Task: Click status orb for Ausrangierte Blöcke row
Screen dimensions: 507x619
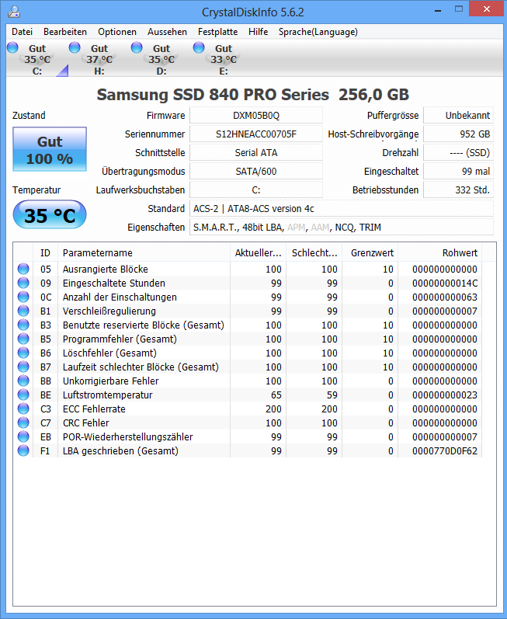Action: tap(23, 269)
